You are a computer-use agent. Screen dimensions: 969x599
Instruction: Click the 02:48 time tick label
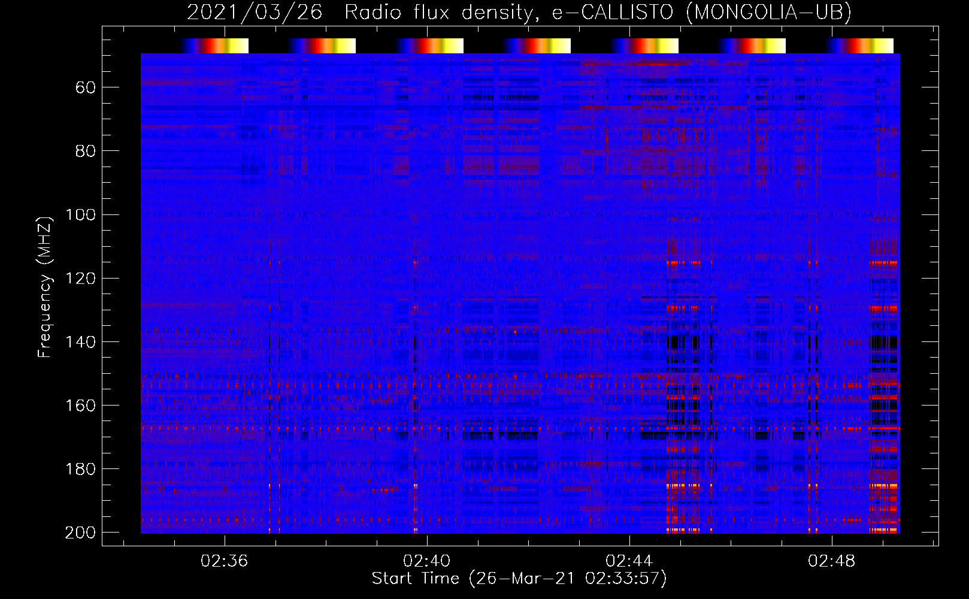click(x=831, y=561)
